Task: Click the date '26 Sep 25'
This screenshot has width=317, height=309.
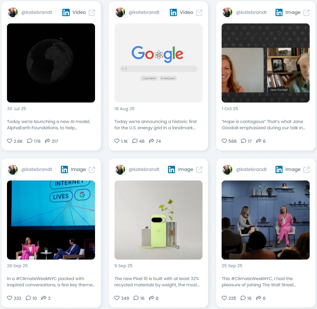Action: click(x=17, y=266)
